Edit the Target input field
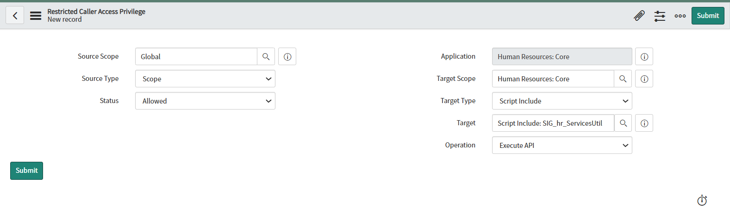Screen dimensions: 730x220 tap(553, 123)
